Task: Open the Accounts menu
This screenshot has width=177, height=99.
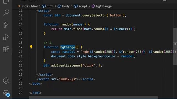Action: pyautogui.click(x=6, y=81)
